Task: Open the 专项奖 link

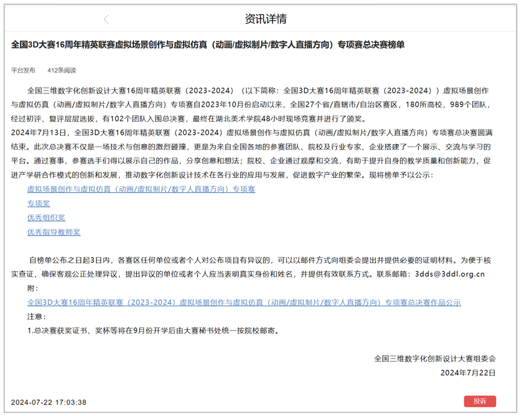Action: (39, 204)
